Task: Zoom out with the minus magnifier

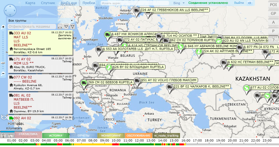Action: click(x=3, y=73)
